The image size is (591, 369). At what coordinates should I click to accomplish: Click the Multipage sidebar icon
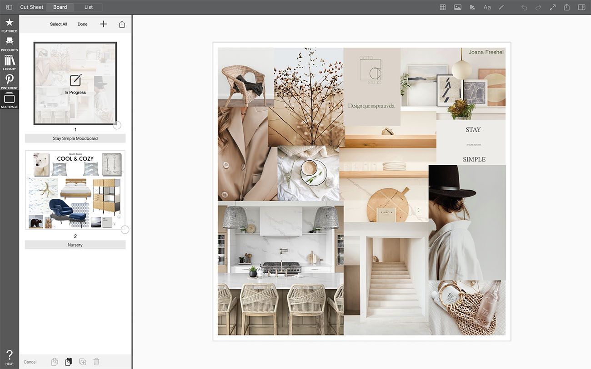pyautogui.click(x=9, y=100)
